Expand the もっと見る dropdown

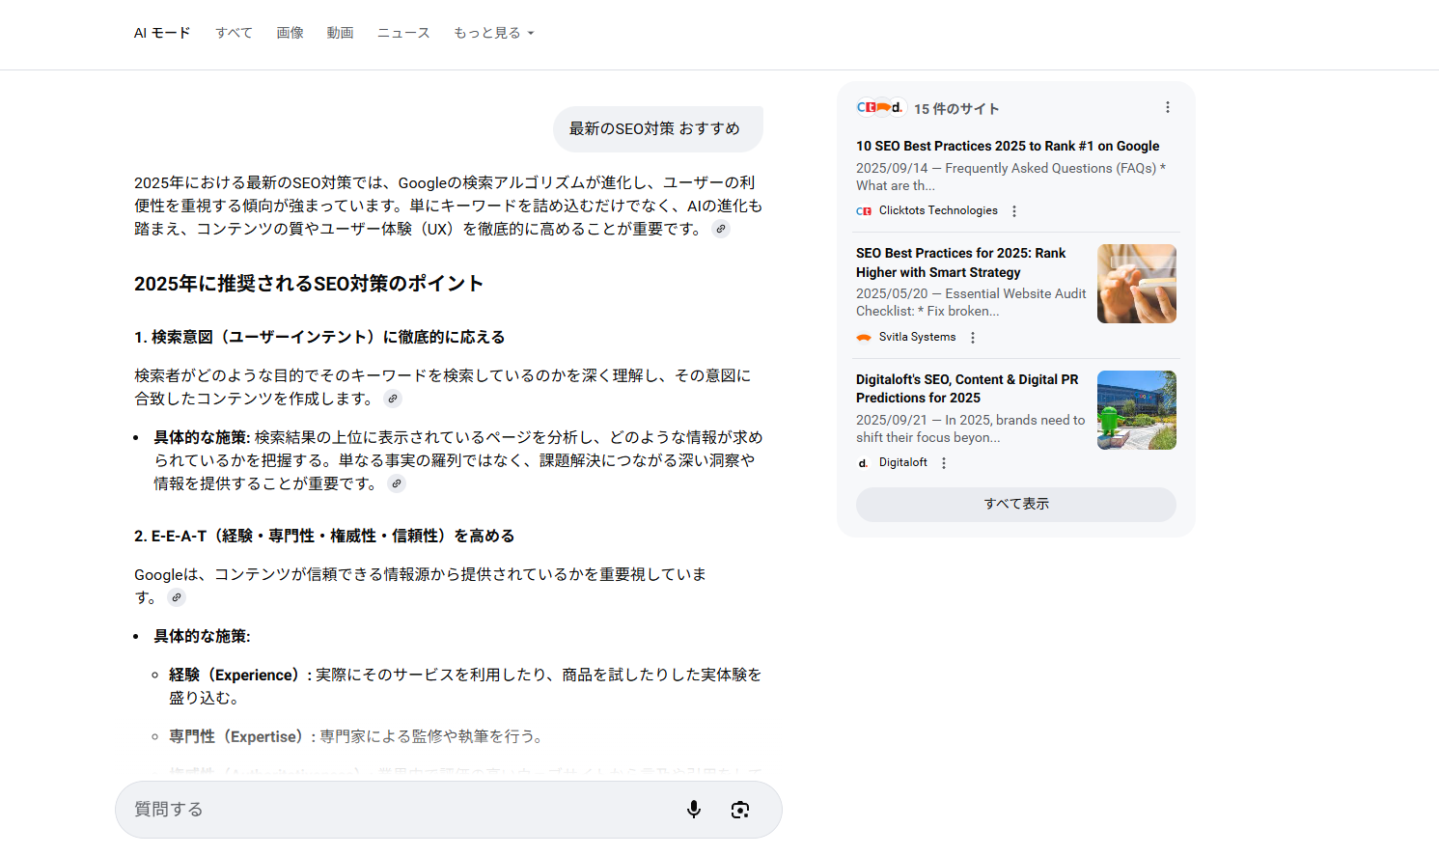[x=493, y=33]
